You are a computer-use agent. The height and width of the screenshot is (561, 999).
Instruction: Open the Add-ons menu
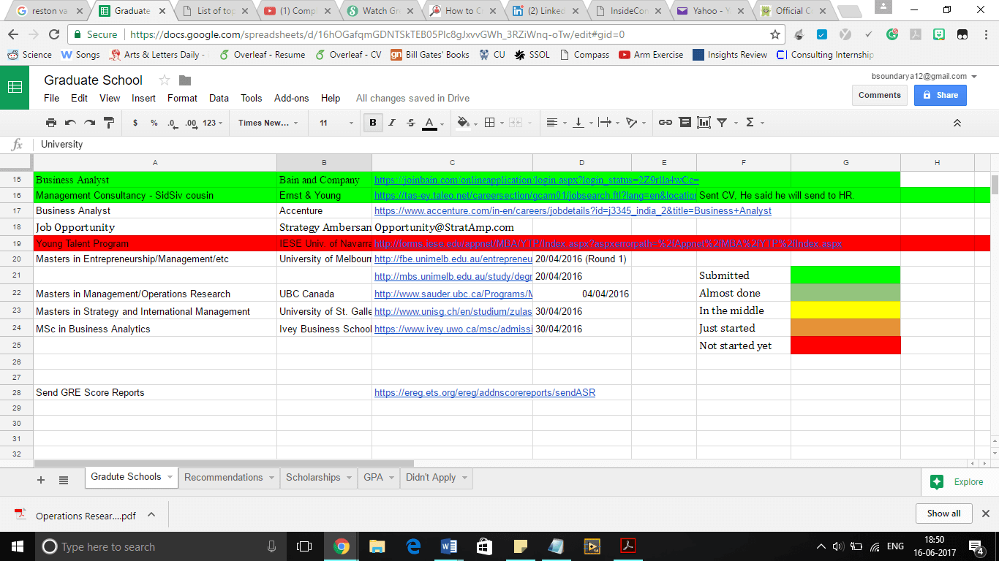tap(291, 98)
